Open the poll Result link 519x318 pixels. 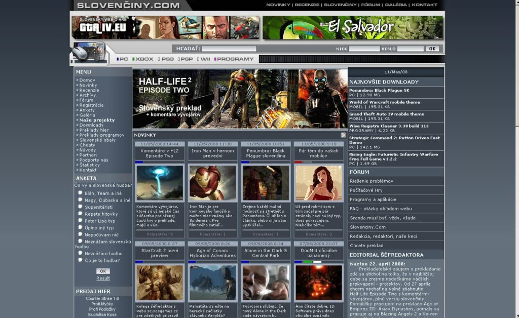103,278
